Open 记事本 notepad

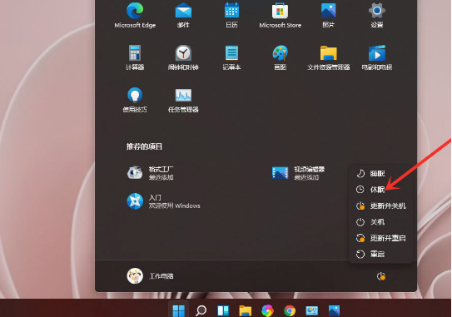[x=231, y=57]
